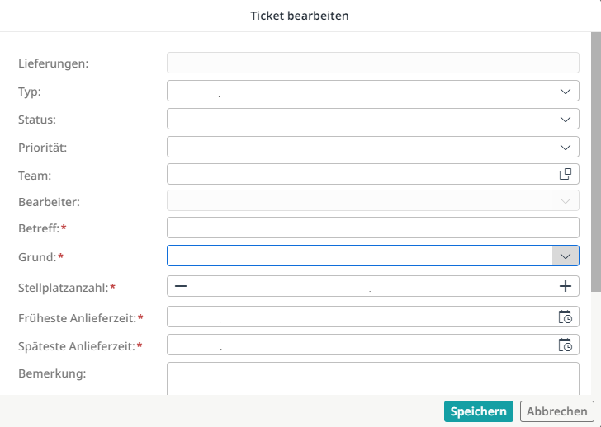Click into the Betreff input field
This screenshot has height=427, width=601.
[373, 228]
